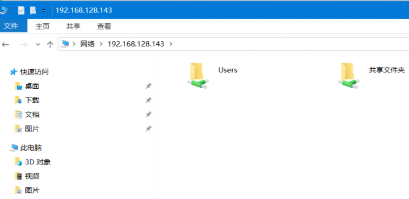Open 视频 under 此电脑

[x=32, y=176]
